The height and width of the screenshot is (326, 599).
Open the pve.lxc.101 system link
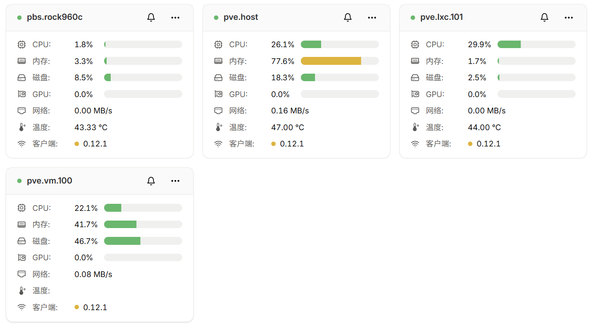point(442,17)
